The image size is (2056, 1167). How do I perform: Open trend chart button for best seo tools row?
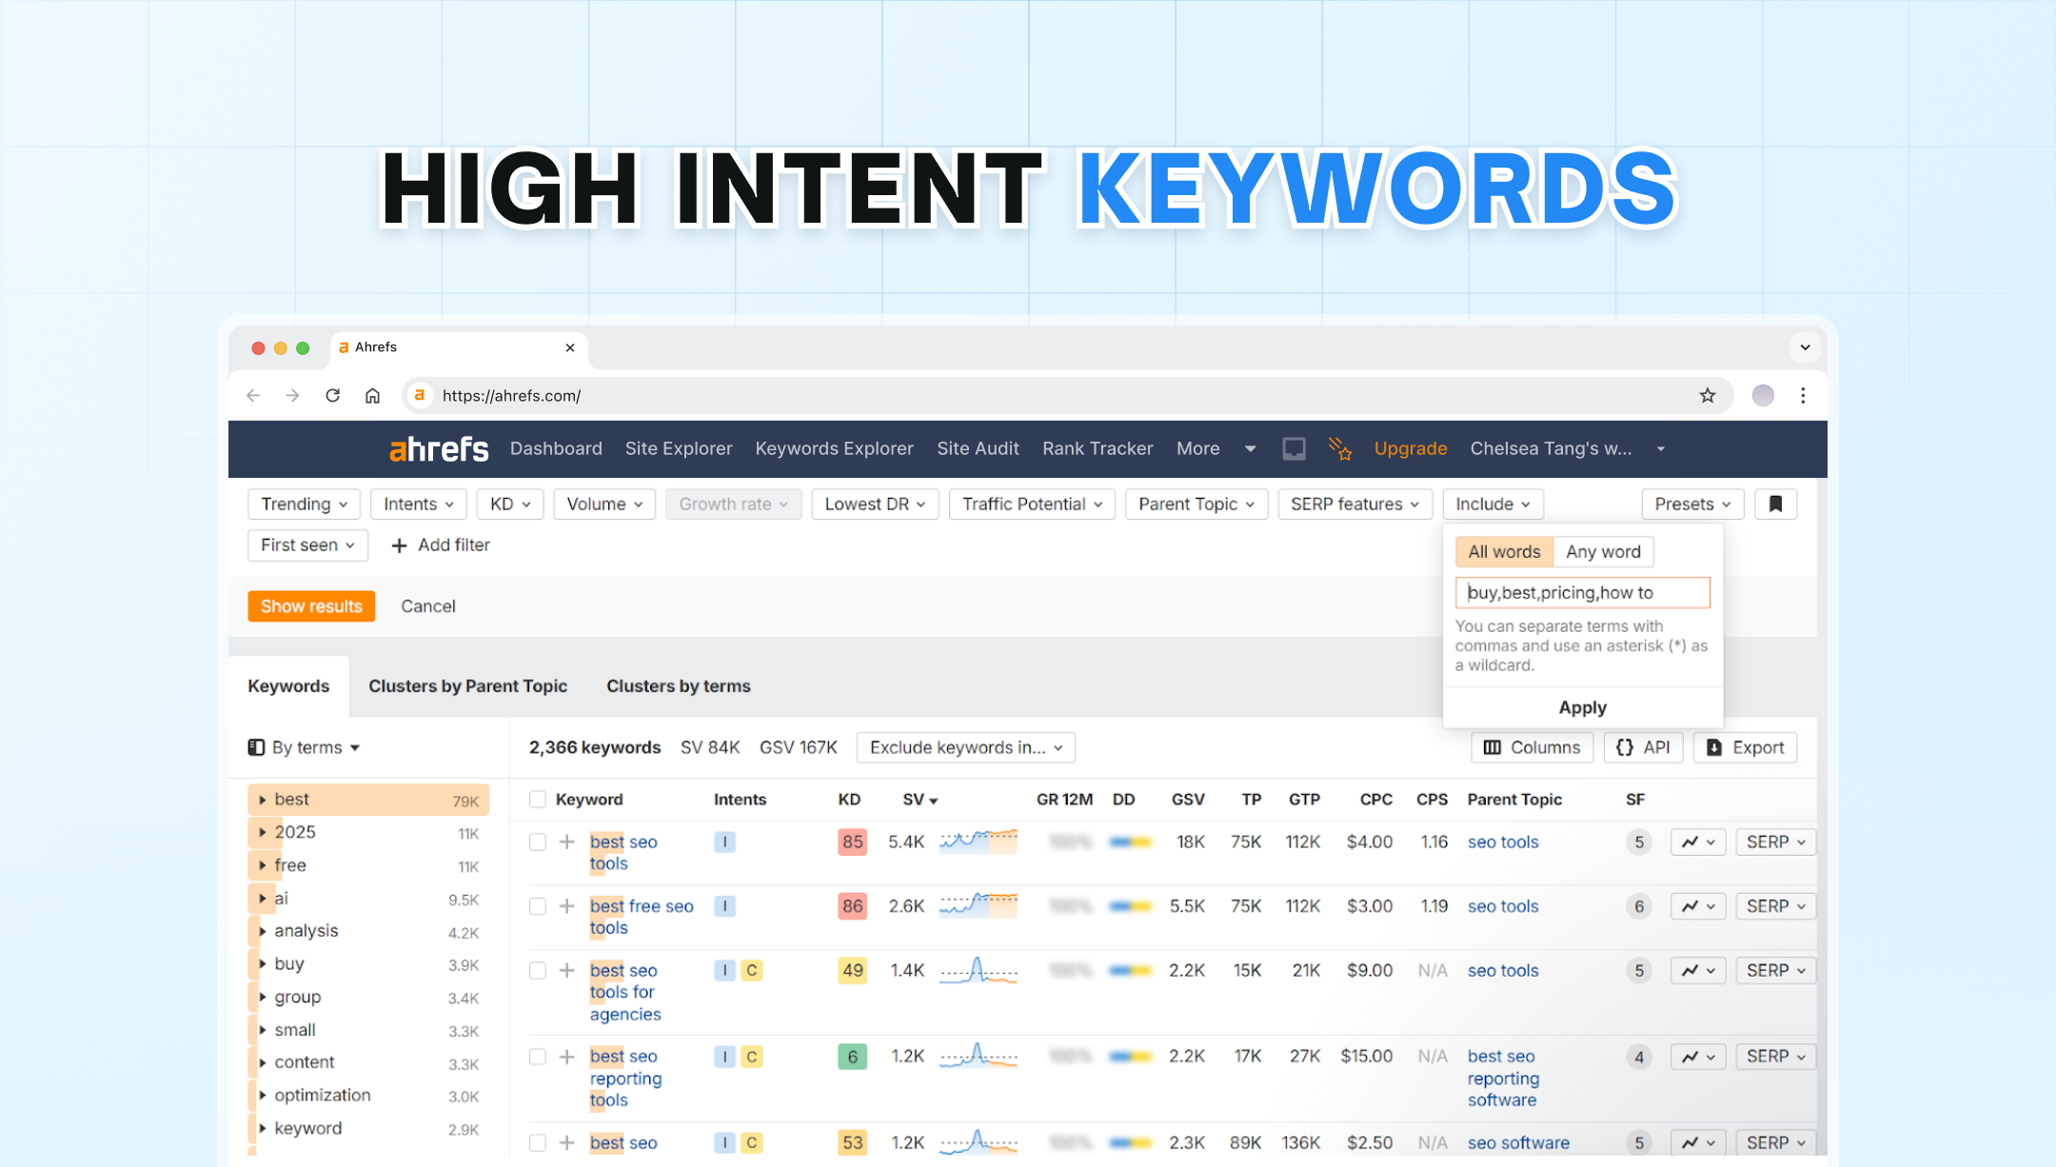(1698, 841)
